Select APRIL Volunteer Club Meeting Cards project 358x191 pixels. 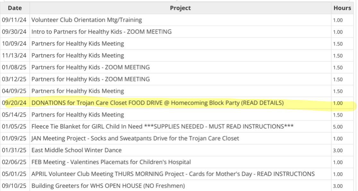[x=173, y=174]
